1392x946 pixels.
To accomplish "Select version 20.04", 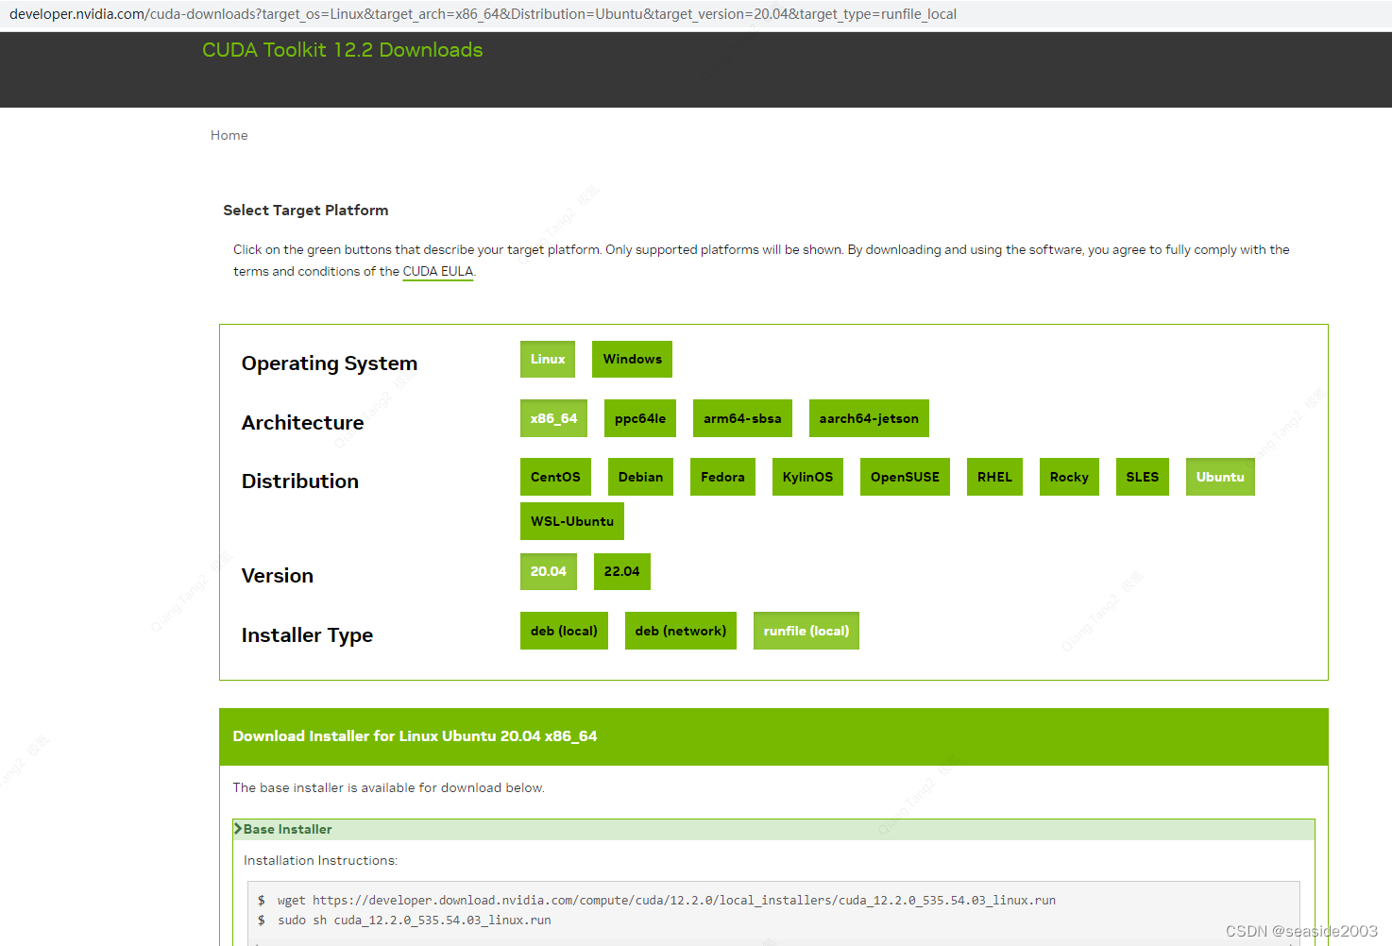I will 549,571.
